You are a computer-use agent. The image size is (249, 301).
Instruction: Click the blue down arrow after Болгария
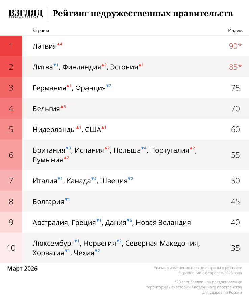point(66,200)
